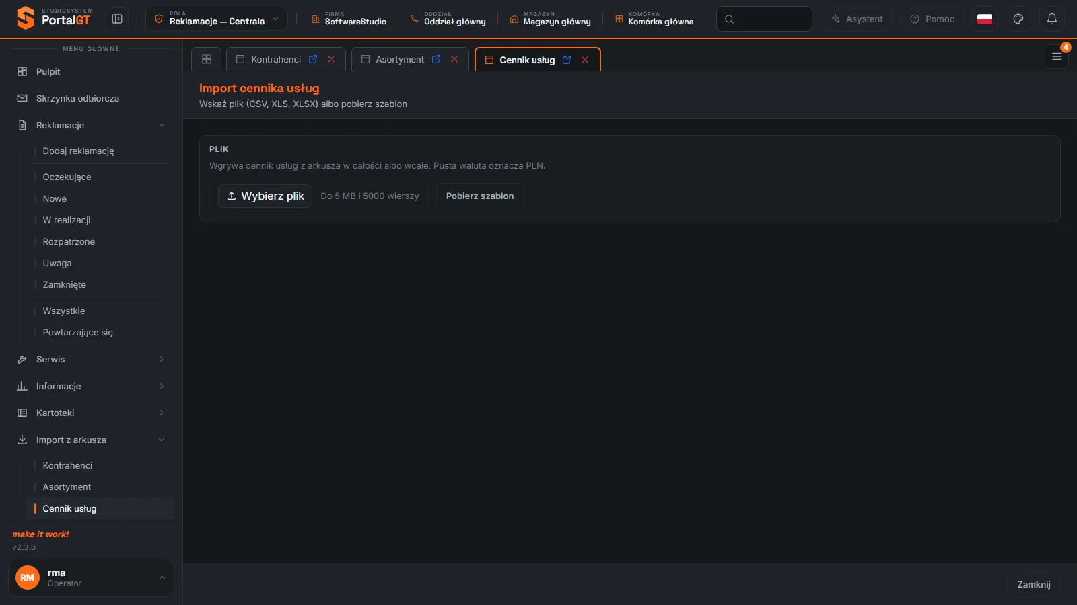Open Skrzynka odbiorcza
Viewport: 1077px width, 605px height.
click(x=91, y=98)
